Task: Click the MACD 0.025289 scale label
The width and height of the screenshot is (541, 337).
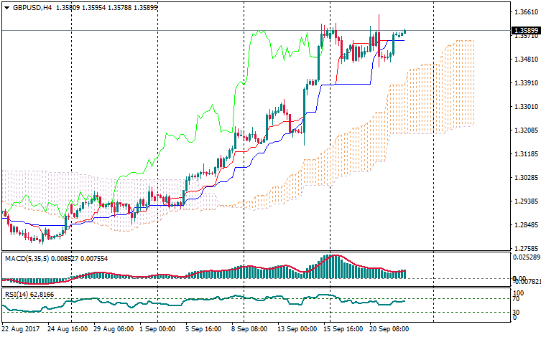Action: click(x=525, y=256)
